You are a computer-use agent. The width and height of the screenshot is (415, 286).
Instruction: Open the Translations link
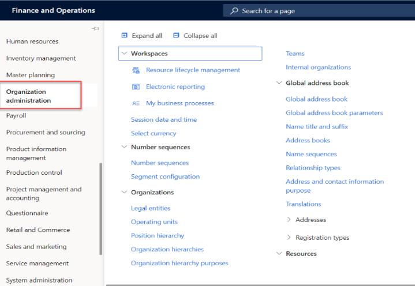[303, 204]
